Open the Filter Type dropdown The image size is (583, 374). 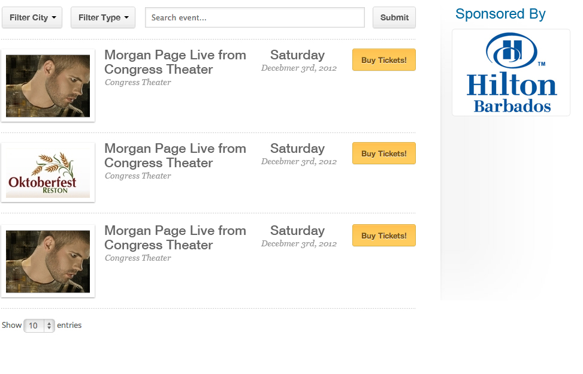(103, 17)
